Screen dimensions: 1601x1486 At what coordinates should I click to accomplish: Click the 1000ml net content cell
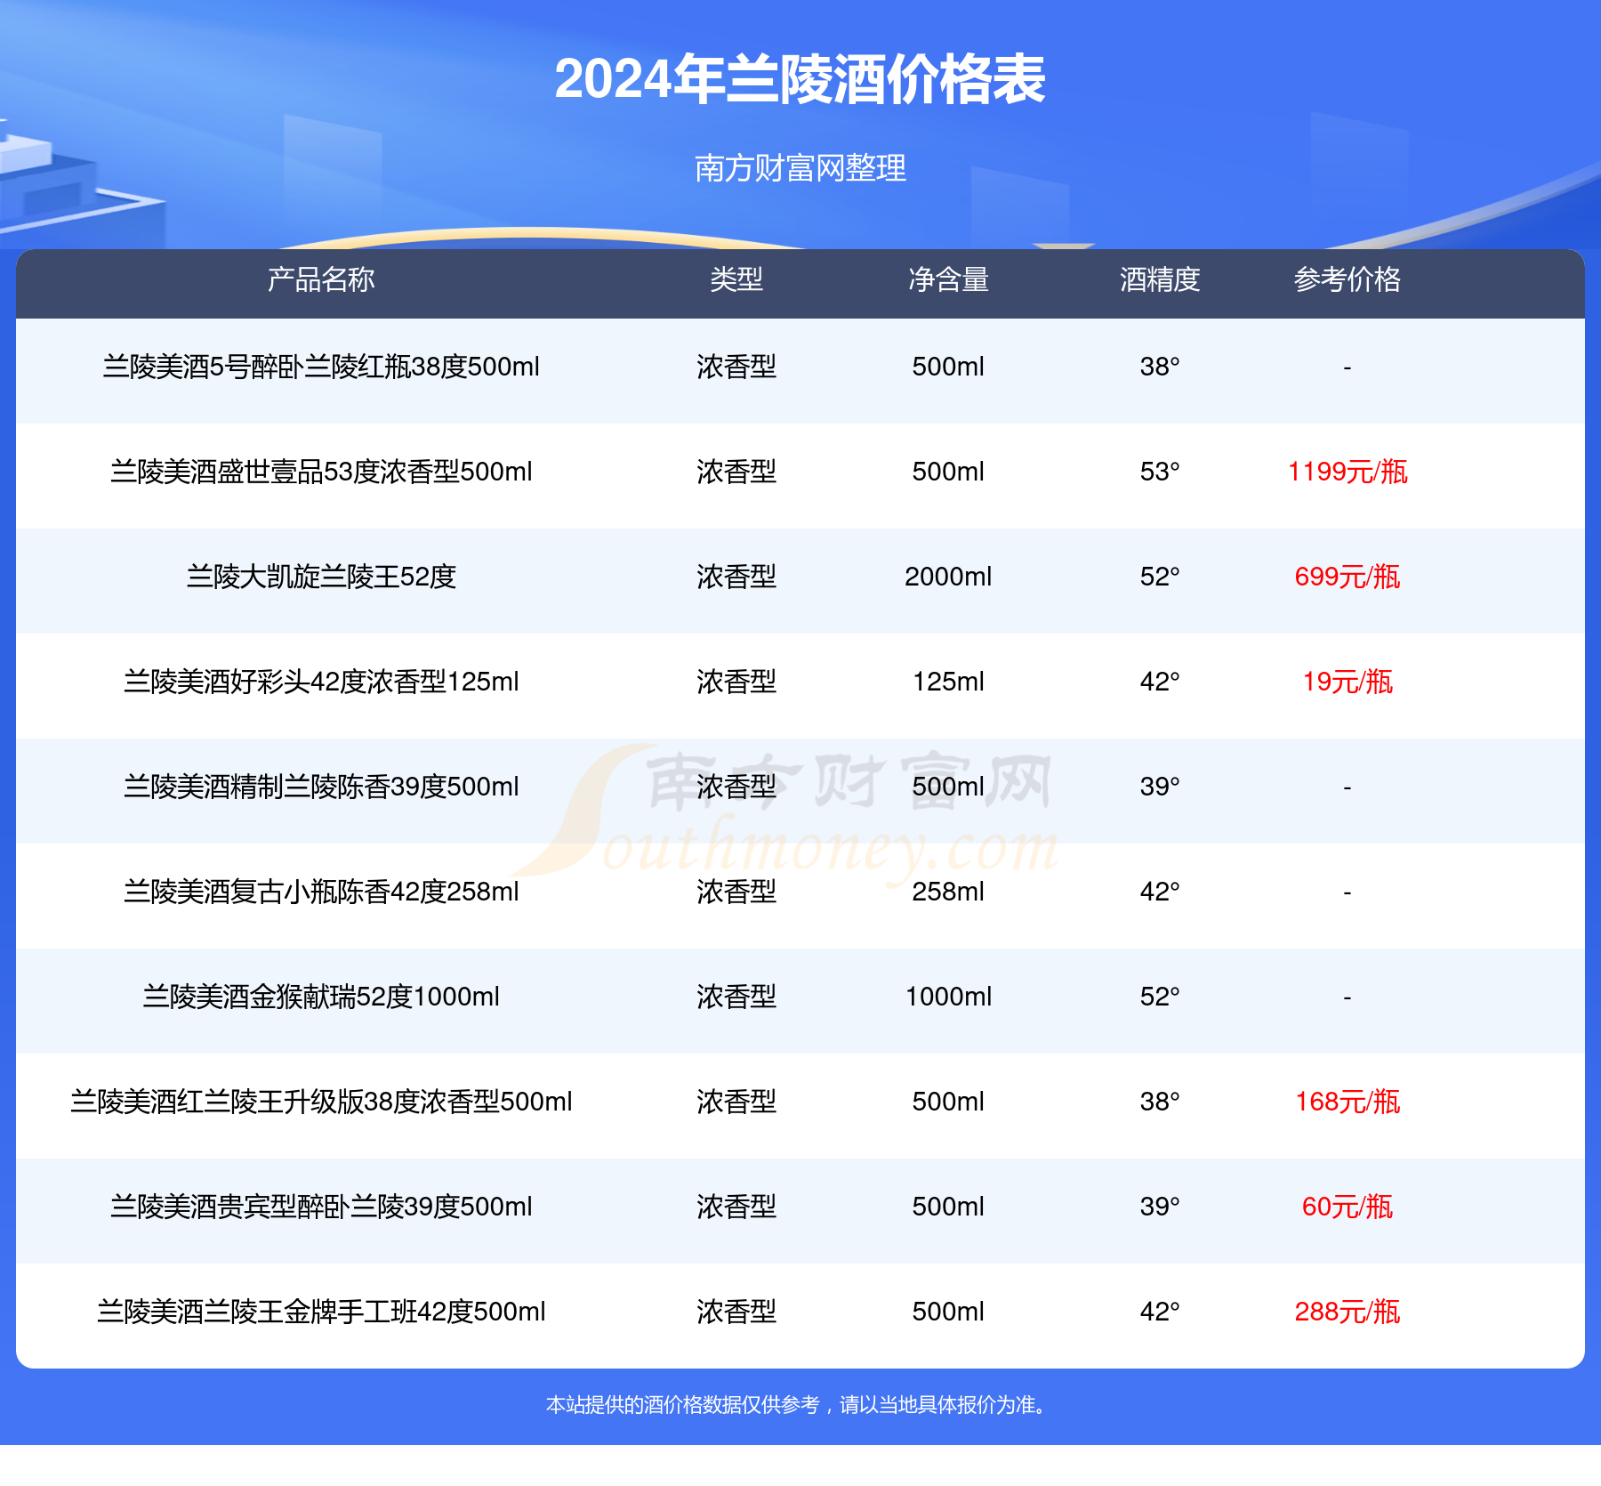948,997
